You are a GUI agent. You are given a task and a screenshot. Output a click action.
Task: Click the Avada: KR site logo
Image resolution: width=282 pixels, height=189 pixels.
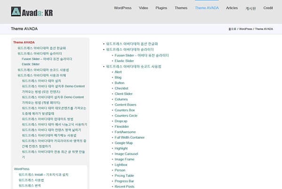point(32,12)
